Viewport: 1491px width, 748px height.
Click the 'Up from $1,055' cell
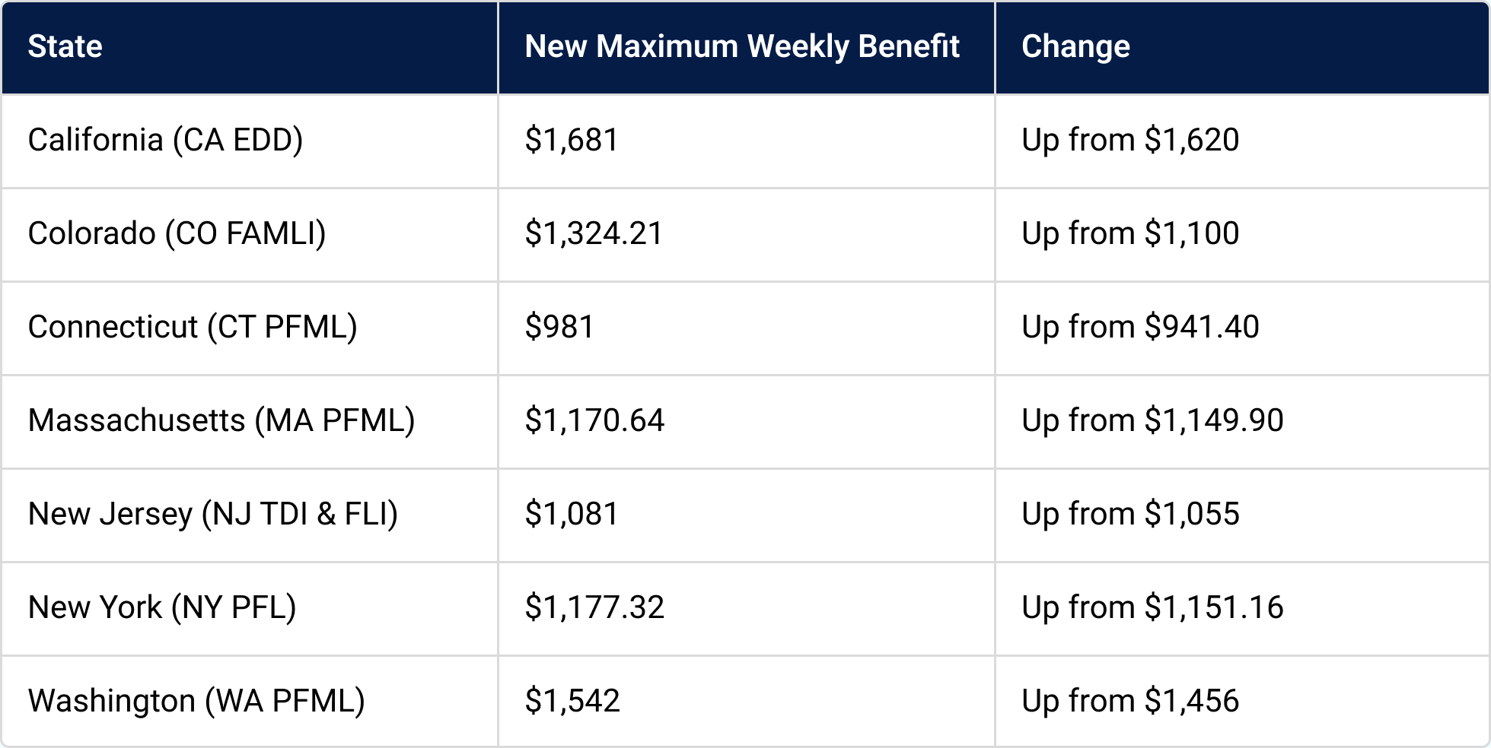[x=1130, y=515]
